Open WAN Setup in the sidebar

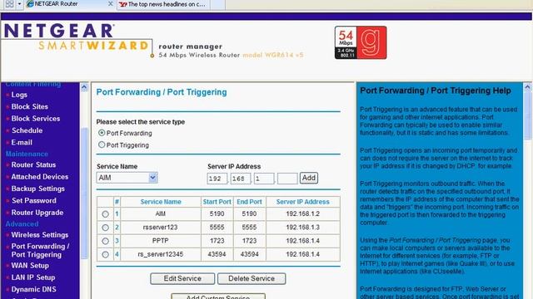(30, 266)
